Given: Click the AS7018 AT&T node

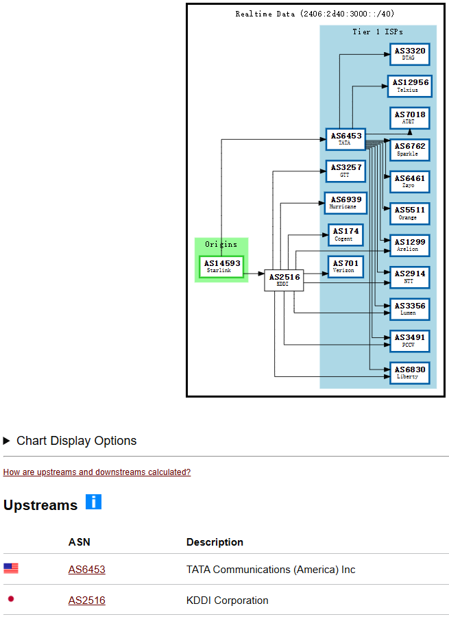Looking at the screenshot, I should pyautogui.click(x=410, y=118).
